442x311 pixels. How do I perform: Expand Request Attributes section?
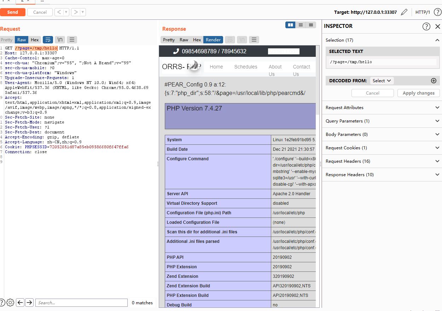[x=382, y=108]
